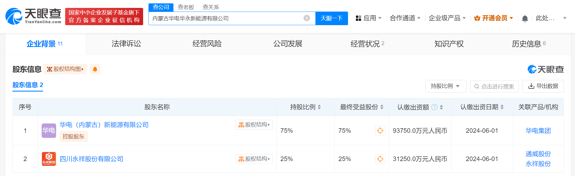Image resolution: width=575 pixels, height=176 pixels.
Task: Open the notification bell in header
Action: [x=525, y=19]
